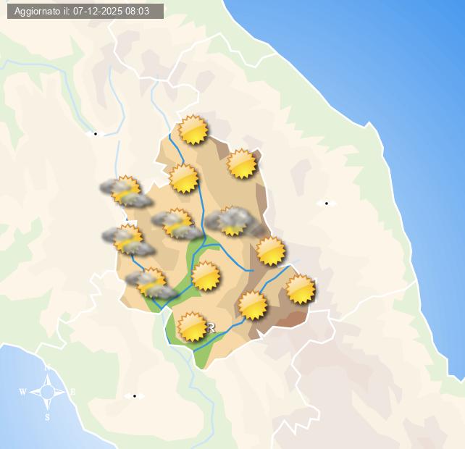This screenshot has height=449, width=465.
Task: Select the city marker dot east of the region
Action: pyautogui.click(x=326, y=203)
